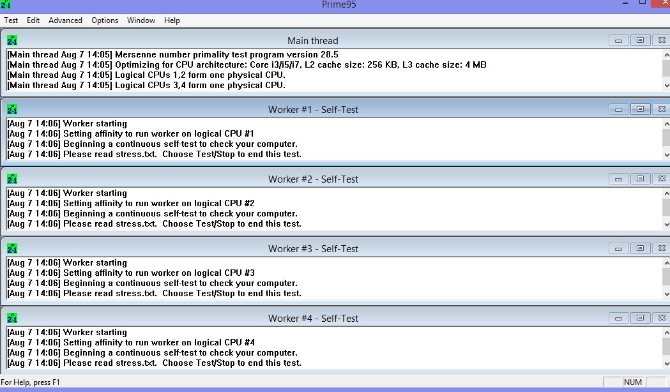Click the NUM indicator in status bar
Screen dimensions: 670x392
pyautogui.click(x=632, y=382)
